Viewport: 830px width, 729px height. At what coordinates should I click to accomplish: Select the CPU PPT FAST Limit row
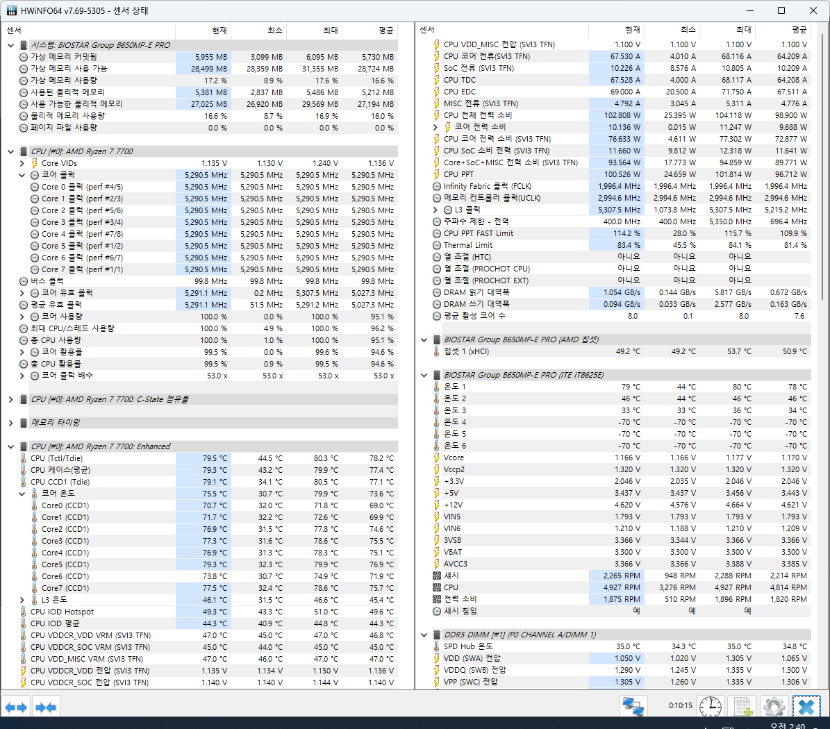tap(620, 233)
